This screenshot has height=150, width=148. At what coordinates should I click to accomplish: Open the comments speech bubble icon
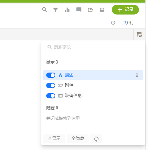click(79, 10)
